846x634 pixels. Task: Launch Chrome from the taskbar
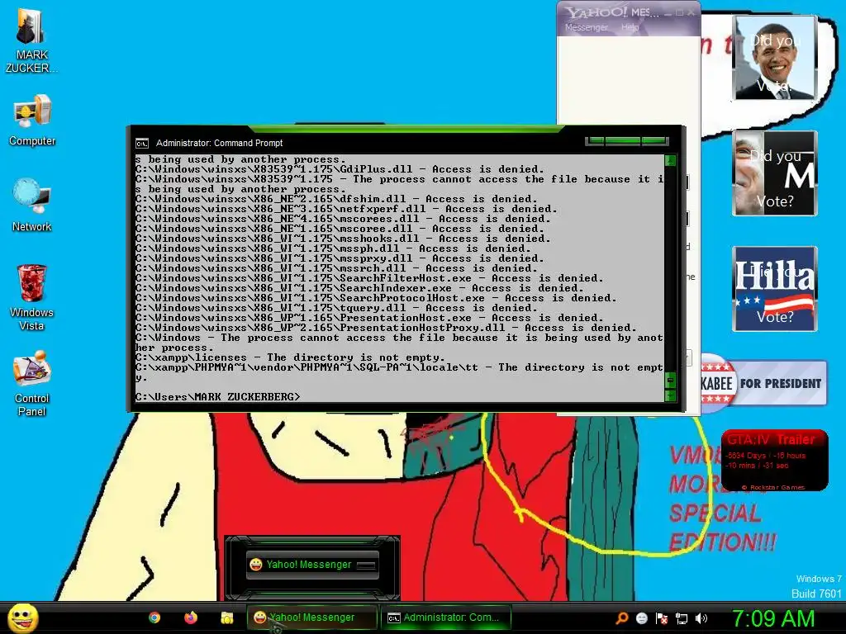(x=154, y=617)
